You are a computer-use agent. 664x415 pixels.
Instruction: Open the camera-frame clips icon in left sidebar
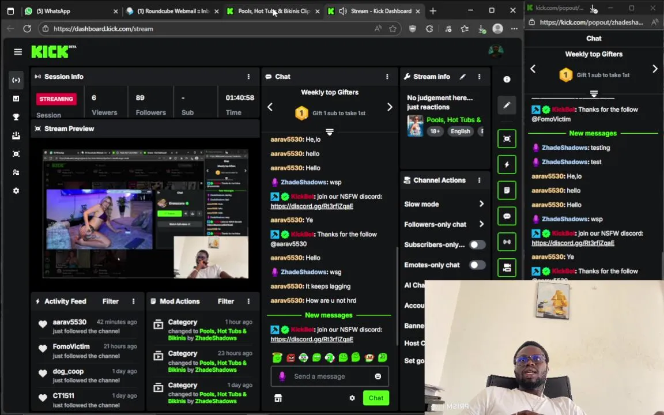[x=16, y=154]
